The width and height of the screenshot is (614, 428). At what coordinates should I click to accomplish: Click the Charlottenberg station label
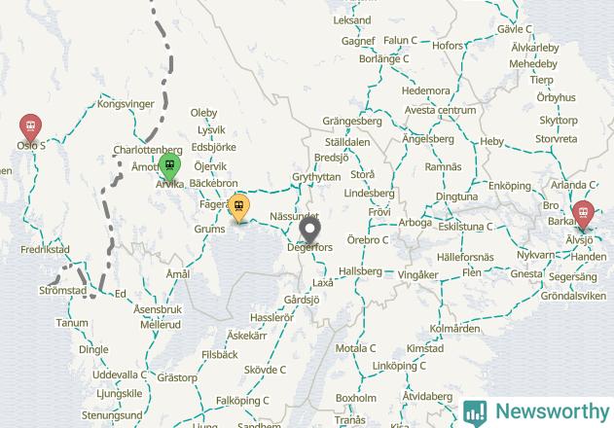[x=148, y=150]
